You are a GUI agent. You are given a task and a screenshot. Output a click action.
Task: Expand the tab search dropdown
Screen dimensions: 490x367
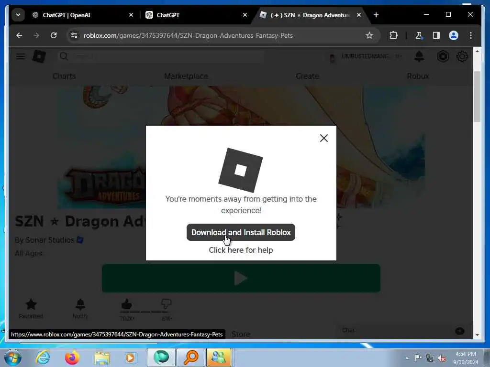[18, 15]
